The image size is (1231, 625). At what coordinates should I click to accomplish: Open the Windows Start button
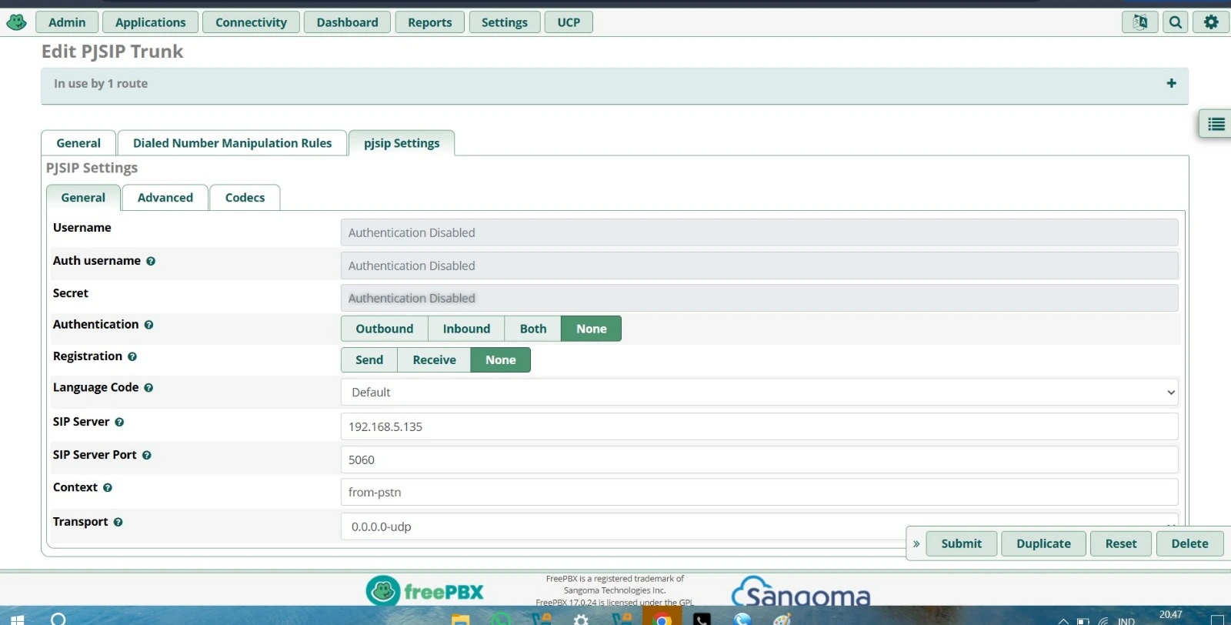[x=17, y=619]
